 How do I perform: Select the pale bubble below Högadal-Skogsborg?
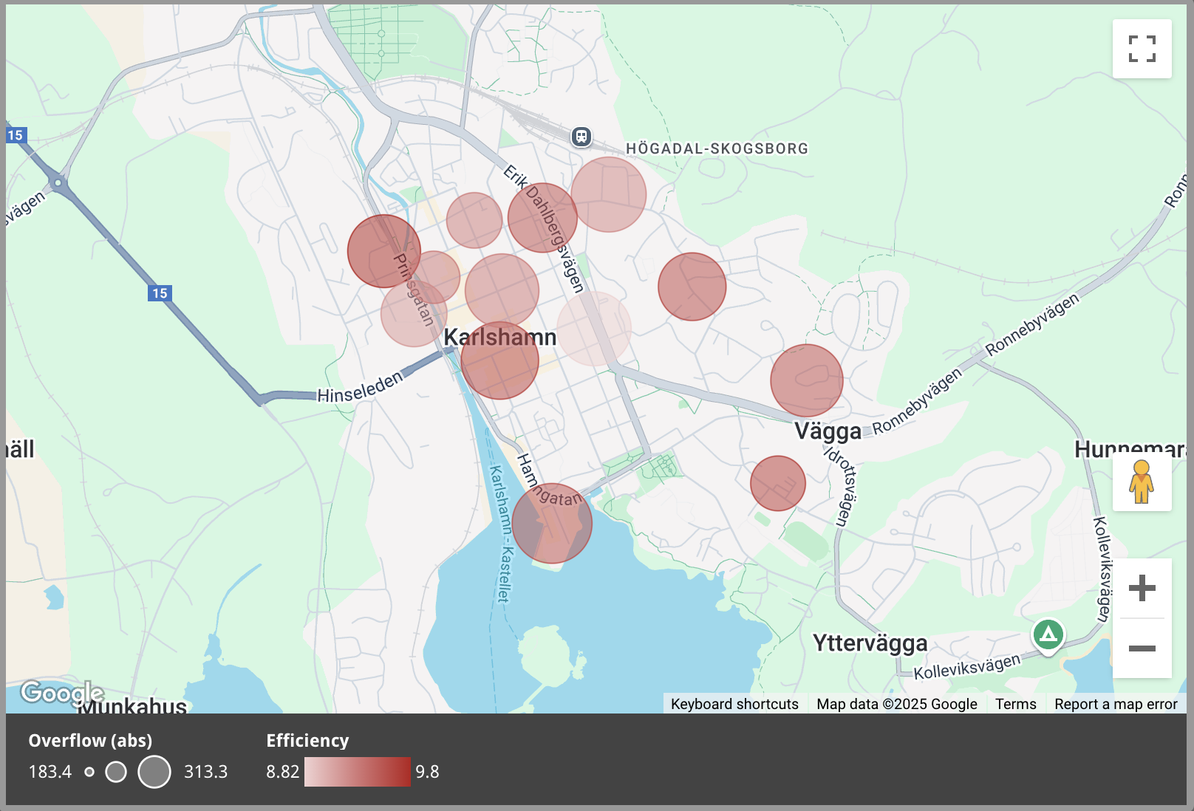tap(609, 194)
